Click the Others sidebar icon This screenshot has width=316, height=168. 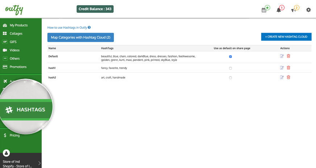[5, 58]
